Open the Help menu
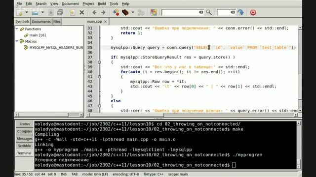The image size is (316, 177). (x=125, y=3)
